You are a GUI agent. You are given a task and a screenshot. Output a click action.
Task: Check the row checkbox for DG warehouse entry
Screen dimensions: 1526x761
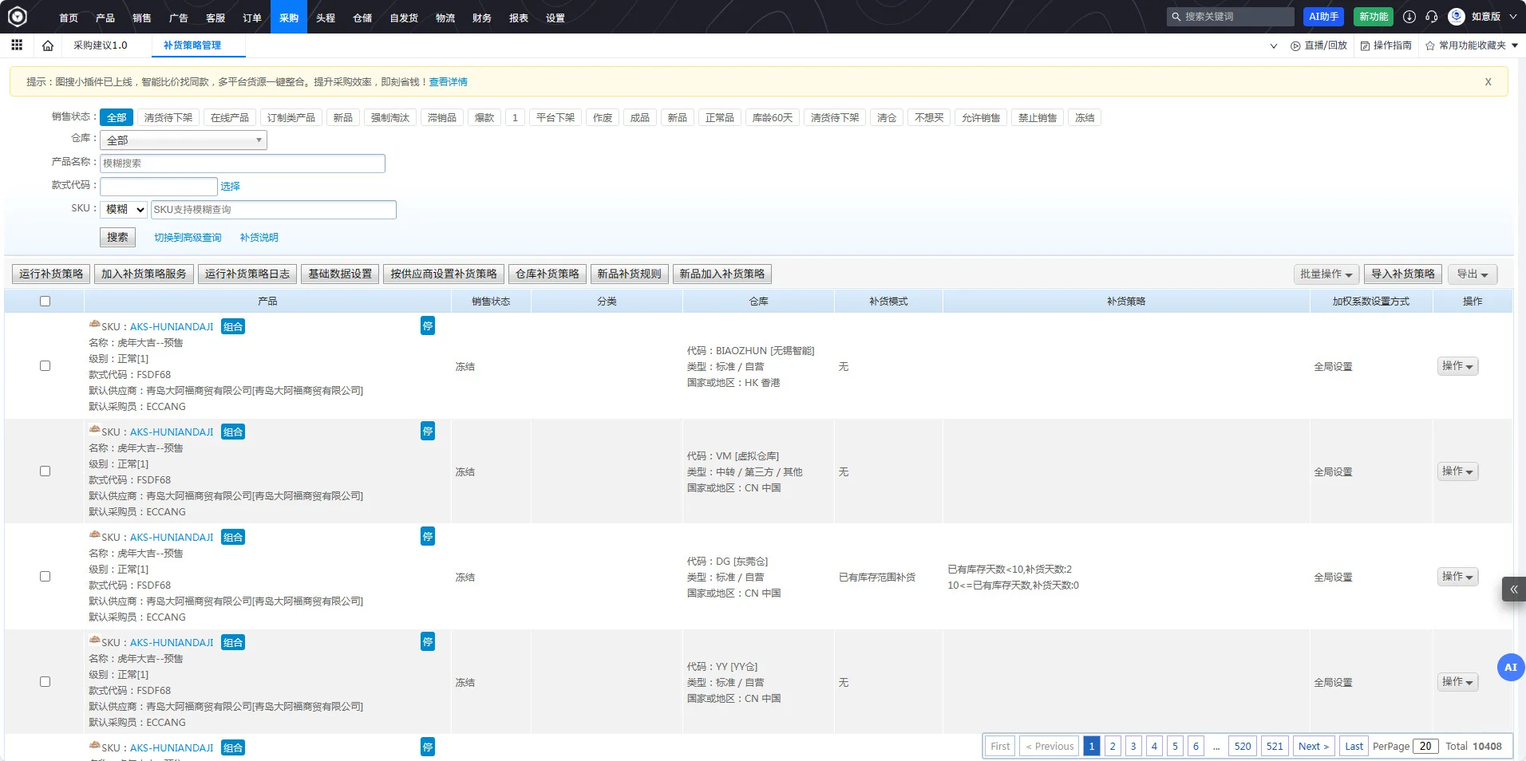click(x=45, y=577)
